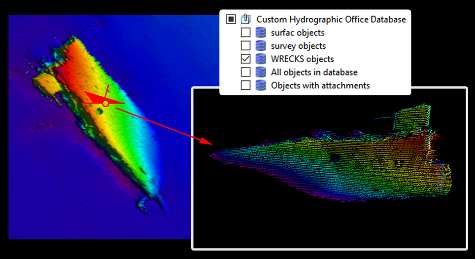
Task: Click the red circular wreck marker on the bathymetry map
Action: click(105, 104)
